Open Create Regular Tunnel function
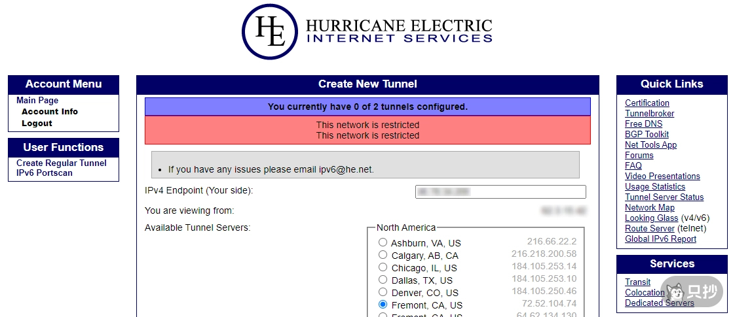The image size is (733, 317). tap(62, 163)
